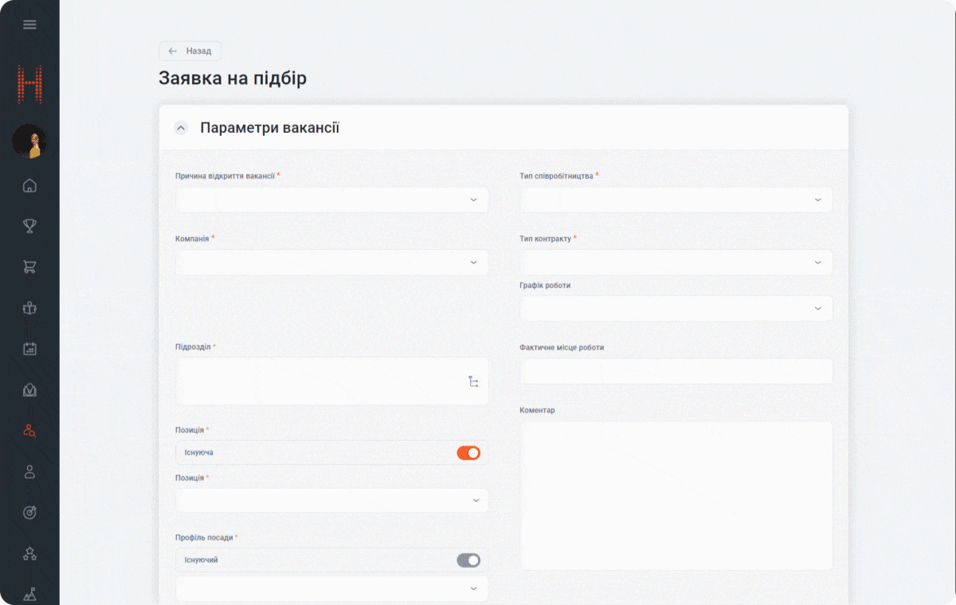
Task: Collapse the Параметри вакансії section
Action: (181, 128)
